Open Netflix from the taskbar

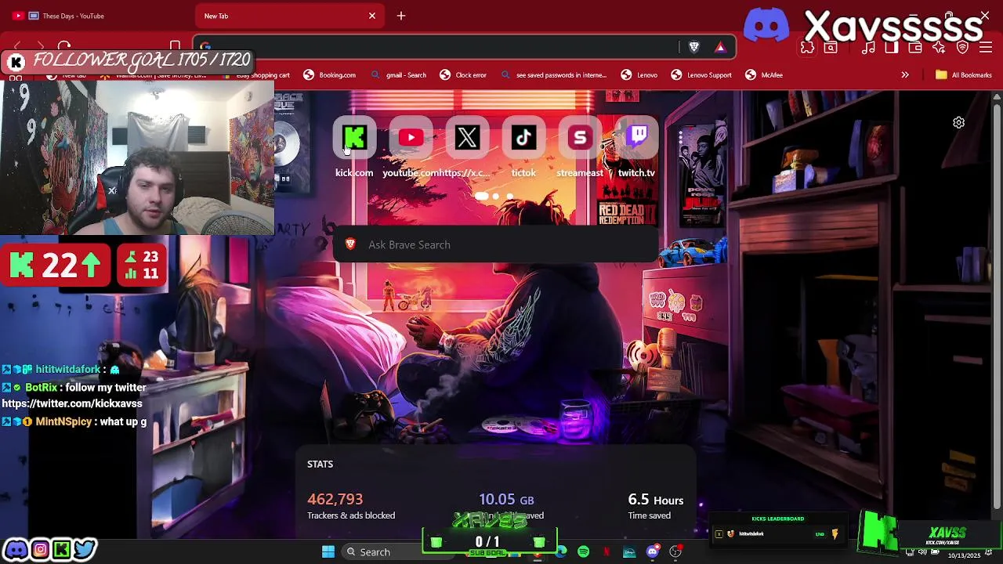click(x=607, y=552)
